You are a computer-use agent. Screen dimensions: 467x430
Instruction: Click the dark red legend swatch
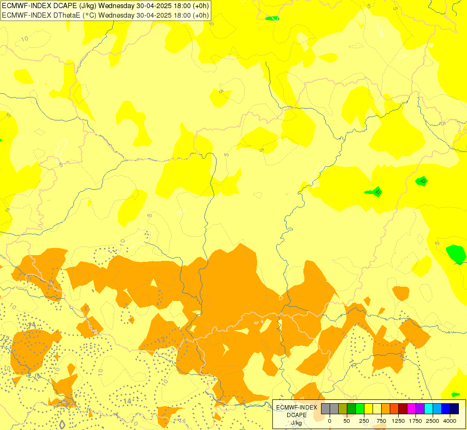coord(403,408)
